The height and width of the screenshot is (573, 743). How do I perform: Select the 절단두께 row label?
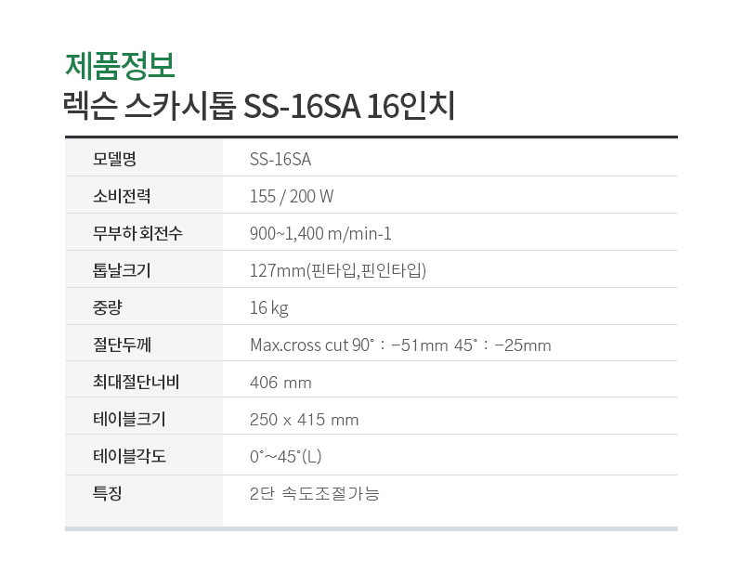[122, 345]
